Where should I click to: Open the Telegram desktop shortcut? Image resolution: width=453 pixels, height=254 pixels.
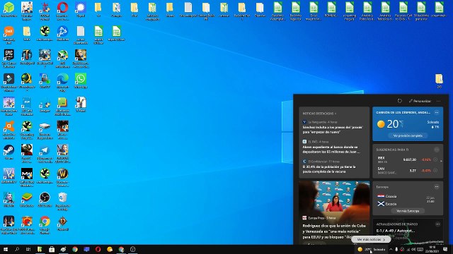(x=45, y=154)
